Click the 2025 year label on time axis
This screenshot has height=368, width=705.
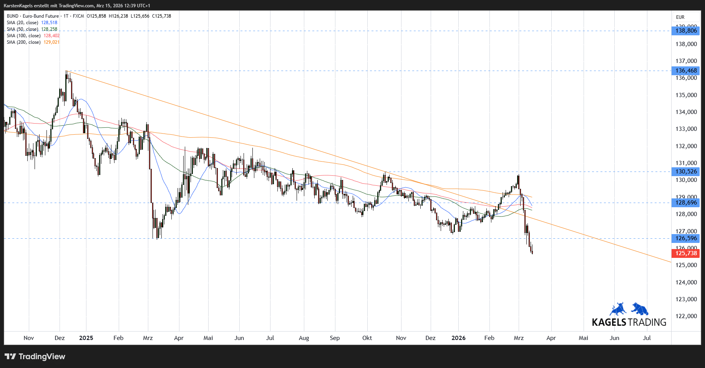coord(86,338)
